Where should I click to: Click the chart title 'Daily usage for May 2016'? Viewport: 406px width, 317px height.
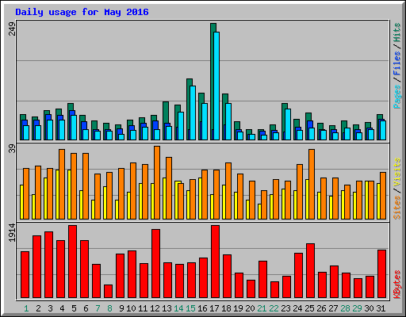click(82, 12)
